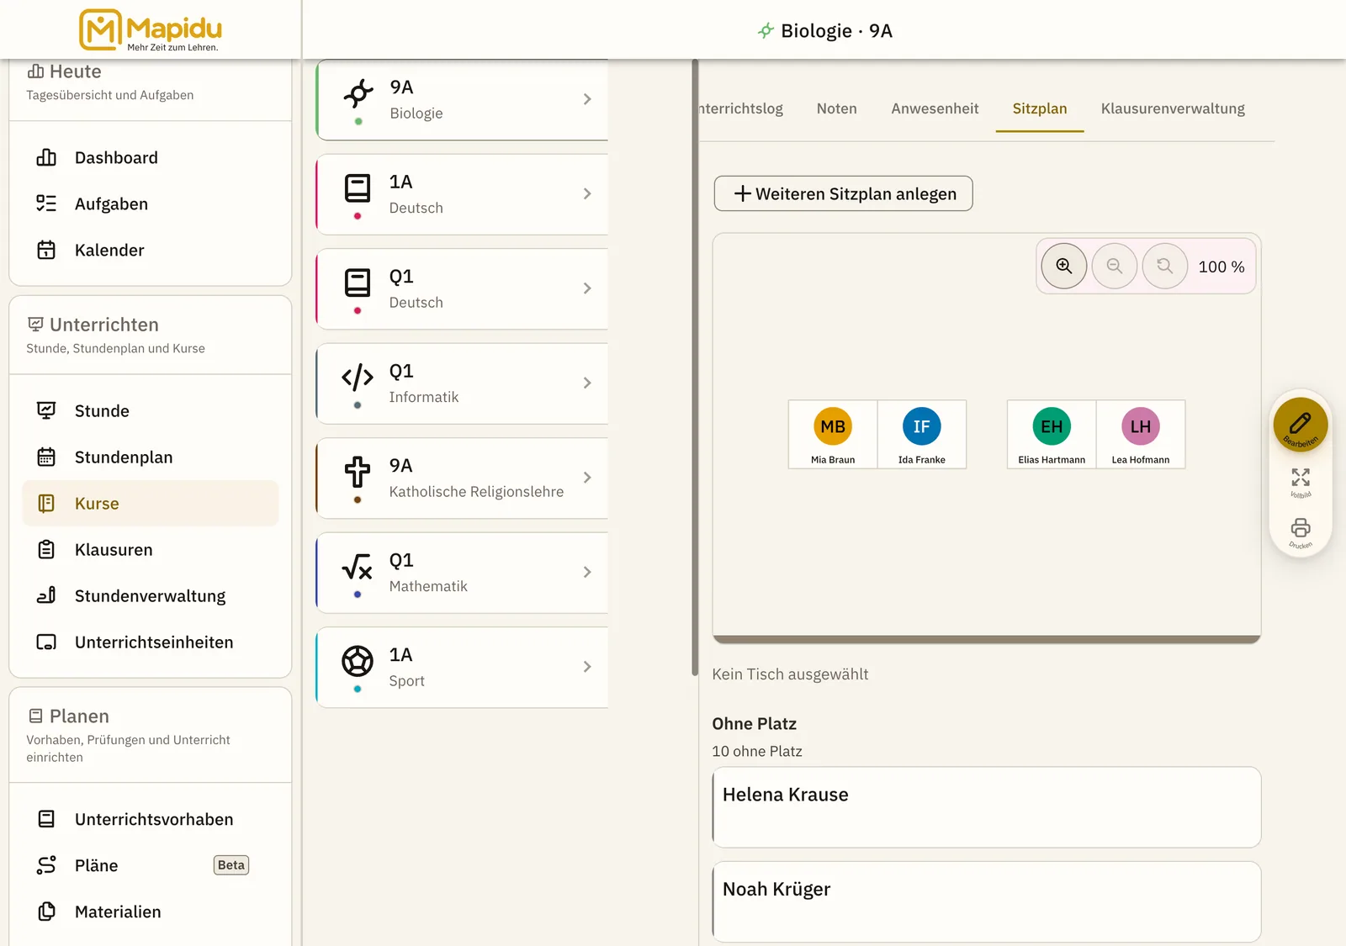Open Stundenverwaltung section
The width and height of the screenshot is (1346, 946).
pyautogui.click(x=150, y=596)
